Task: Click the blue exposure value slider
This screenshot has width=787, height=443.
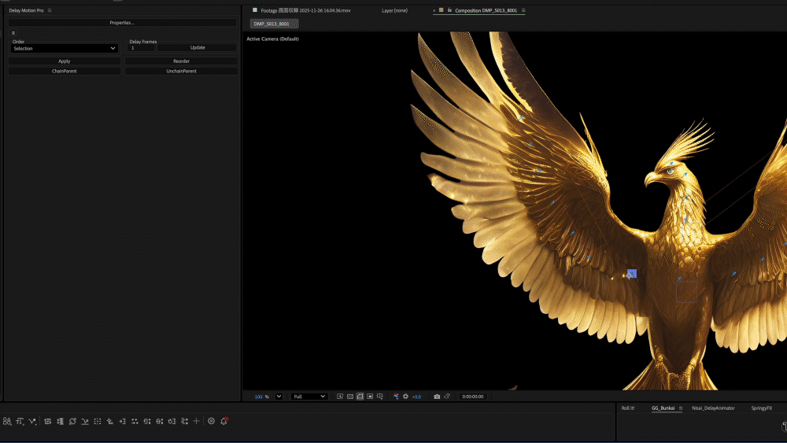Action: pos(416,397)
